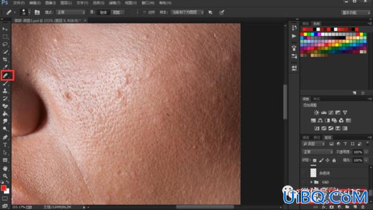Open the healing mode 正常 dropdown
373x210 pixels.
point(70,12)
